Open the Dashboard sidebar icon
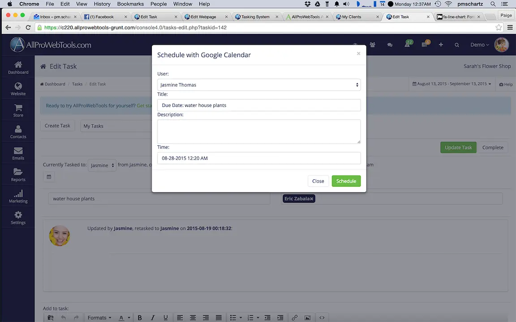516x322 pixels. 18,68
